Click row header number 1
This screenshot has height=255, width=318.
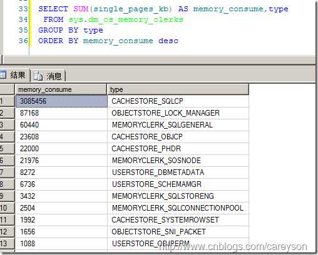pos(8,101)
